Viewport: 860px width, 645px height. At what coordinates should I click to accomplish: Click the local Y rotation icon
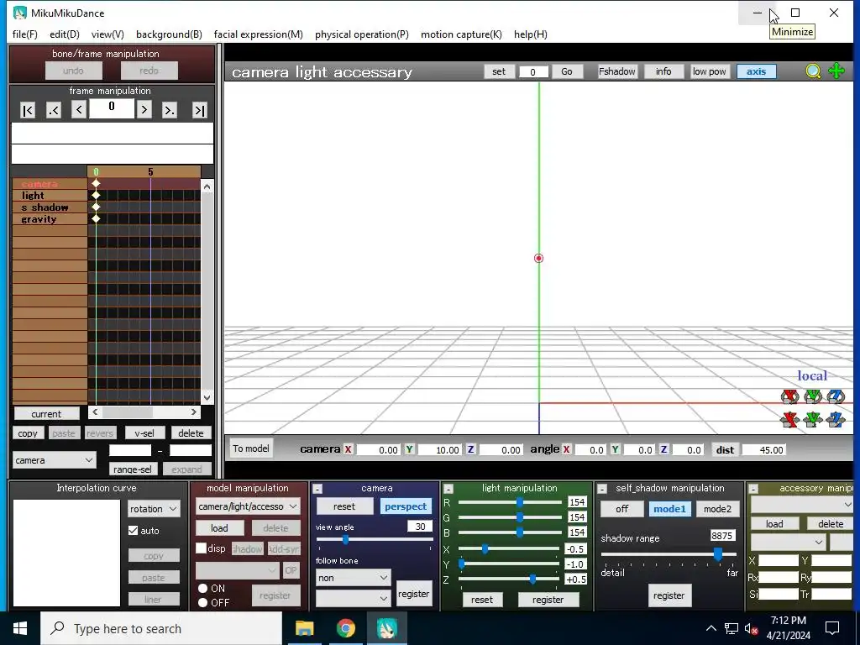tap(813, 396)
